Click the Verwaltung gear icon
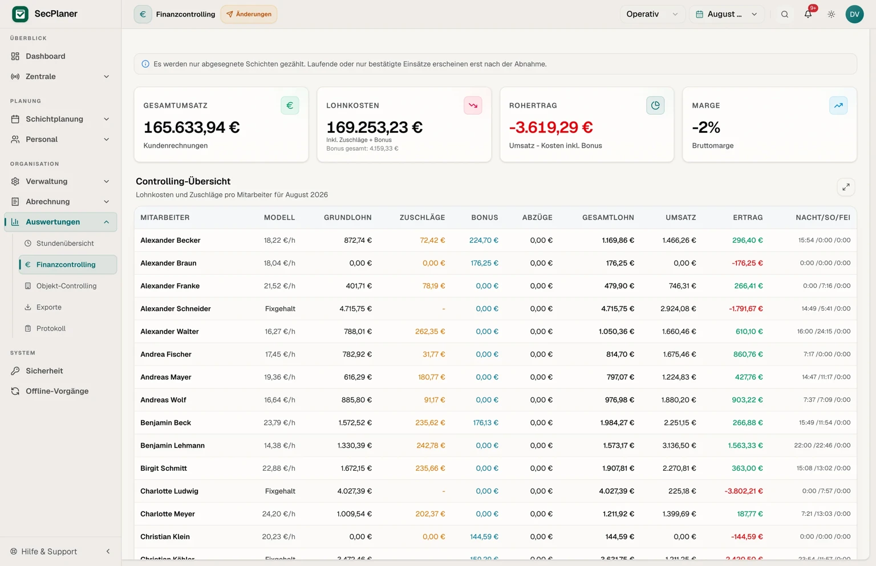876x566 pixels. click(x=15, y=181)
